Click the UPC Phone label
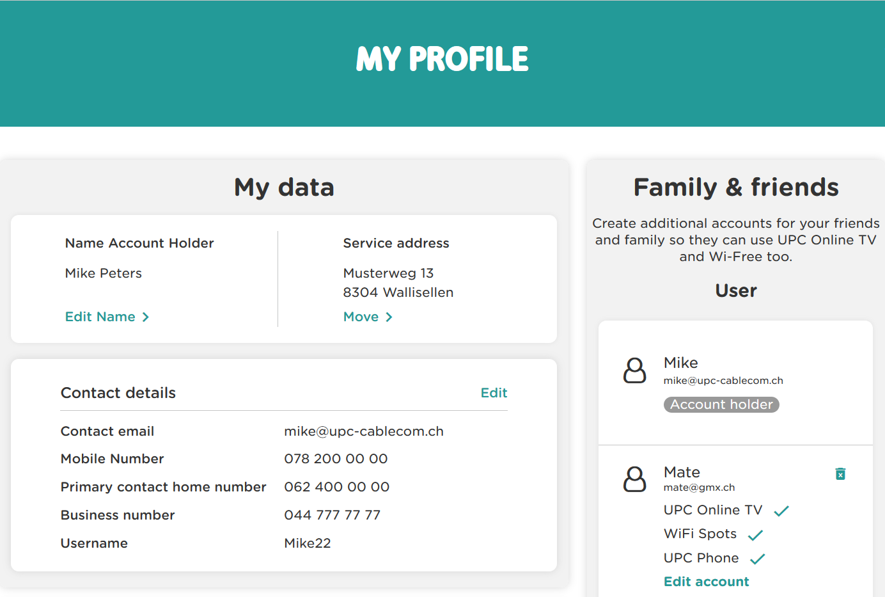Viewport: 885px width, 597px height. point(701,558)
